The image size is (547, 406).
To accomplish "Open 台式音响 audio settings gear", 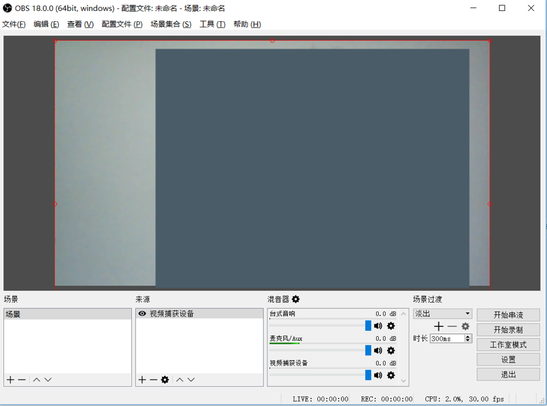I will coord(391,326).
